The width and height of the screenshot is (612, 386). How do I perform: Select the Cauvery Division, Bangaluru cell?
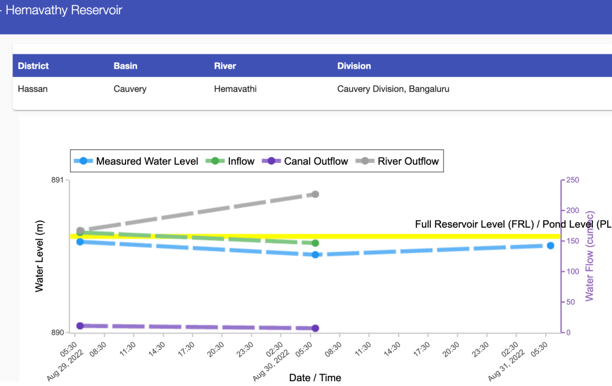393,89
